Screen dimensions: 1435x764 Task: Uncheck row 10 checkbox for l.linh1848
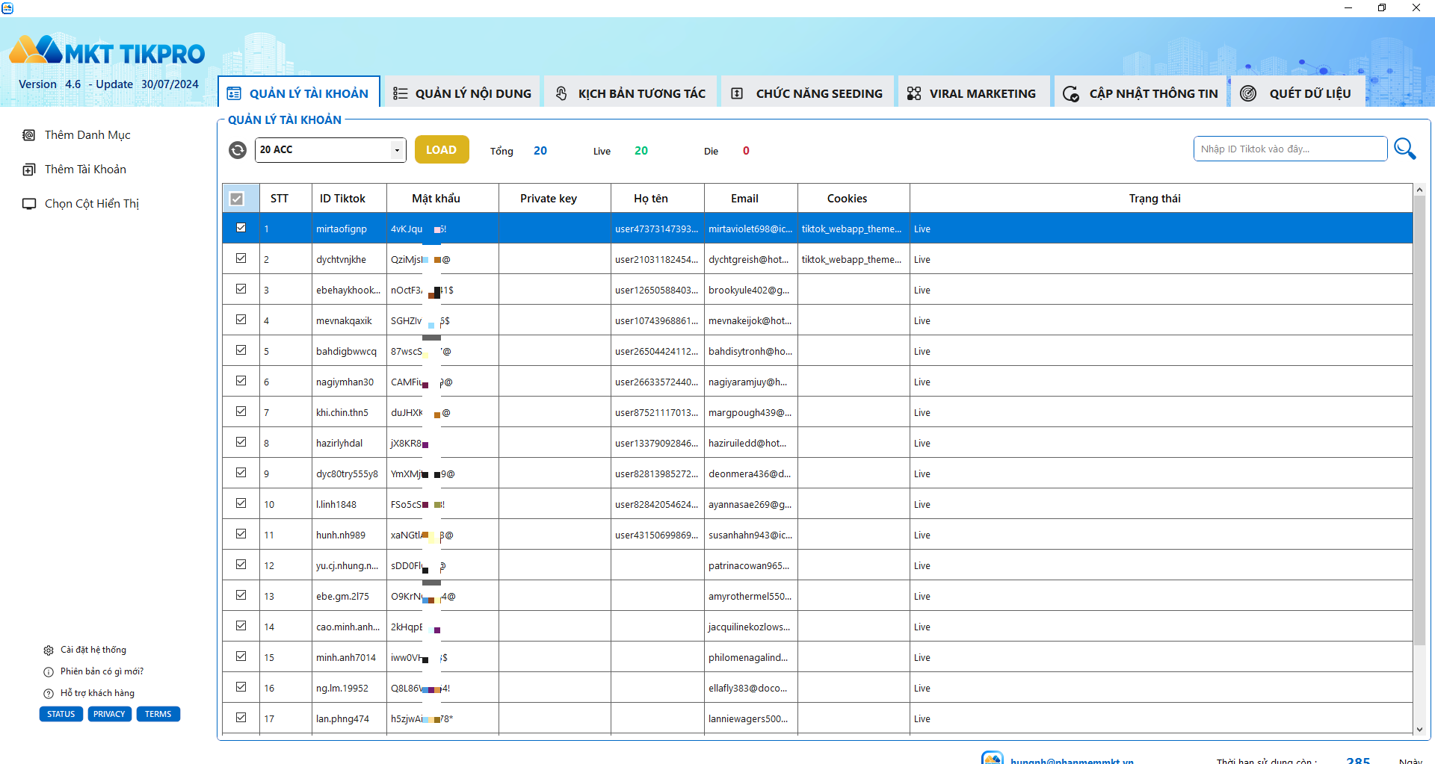pyautogui.click(x=241, y=503)
